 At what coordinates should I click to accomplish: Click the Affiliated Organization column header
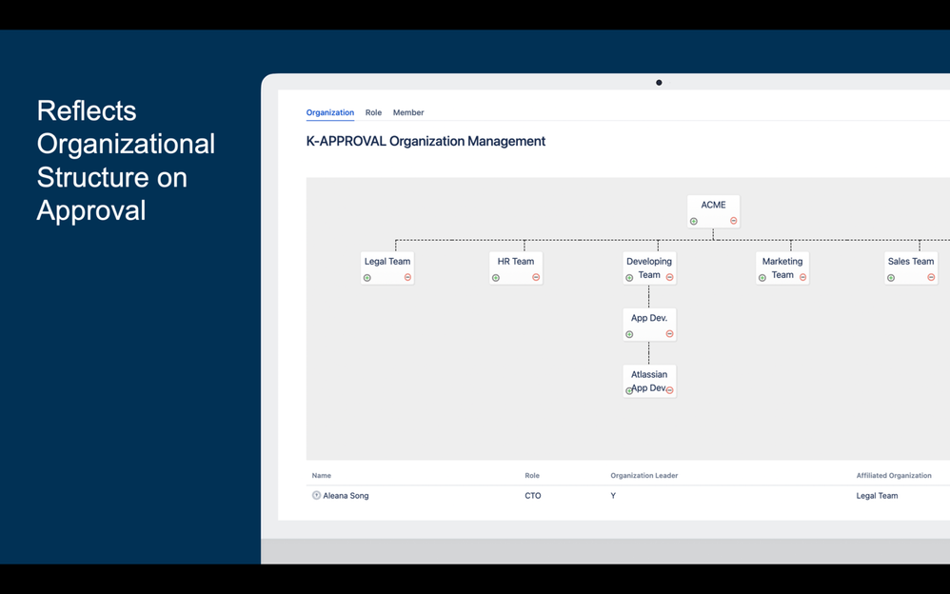point(894,475)
